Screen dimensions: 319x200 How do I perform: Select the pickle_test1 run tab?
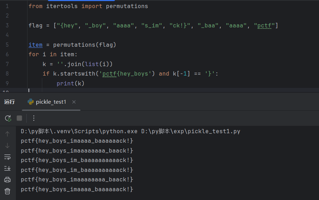pos(51,102)
